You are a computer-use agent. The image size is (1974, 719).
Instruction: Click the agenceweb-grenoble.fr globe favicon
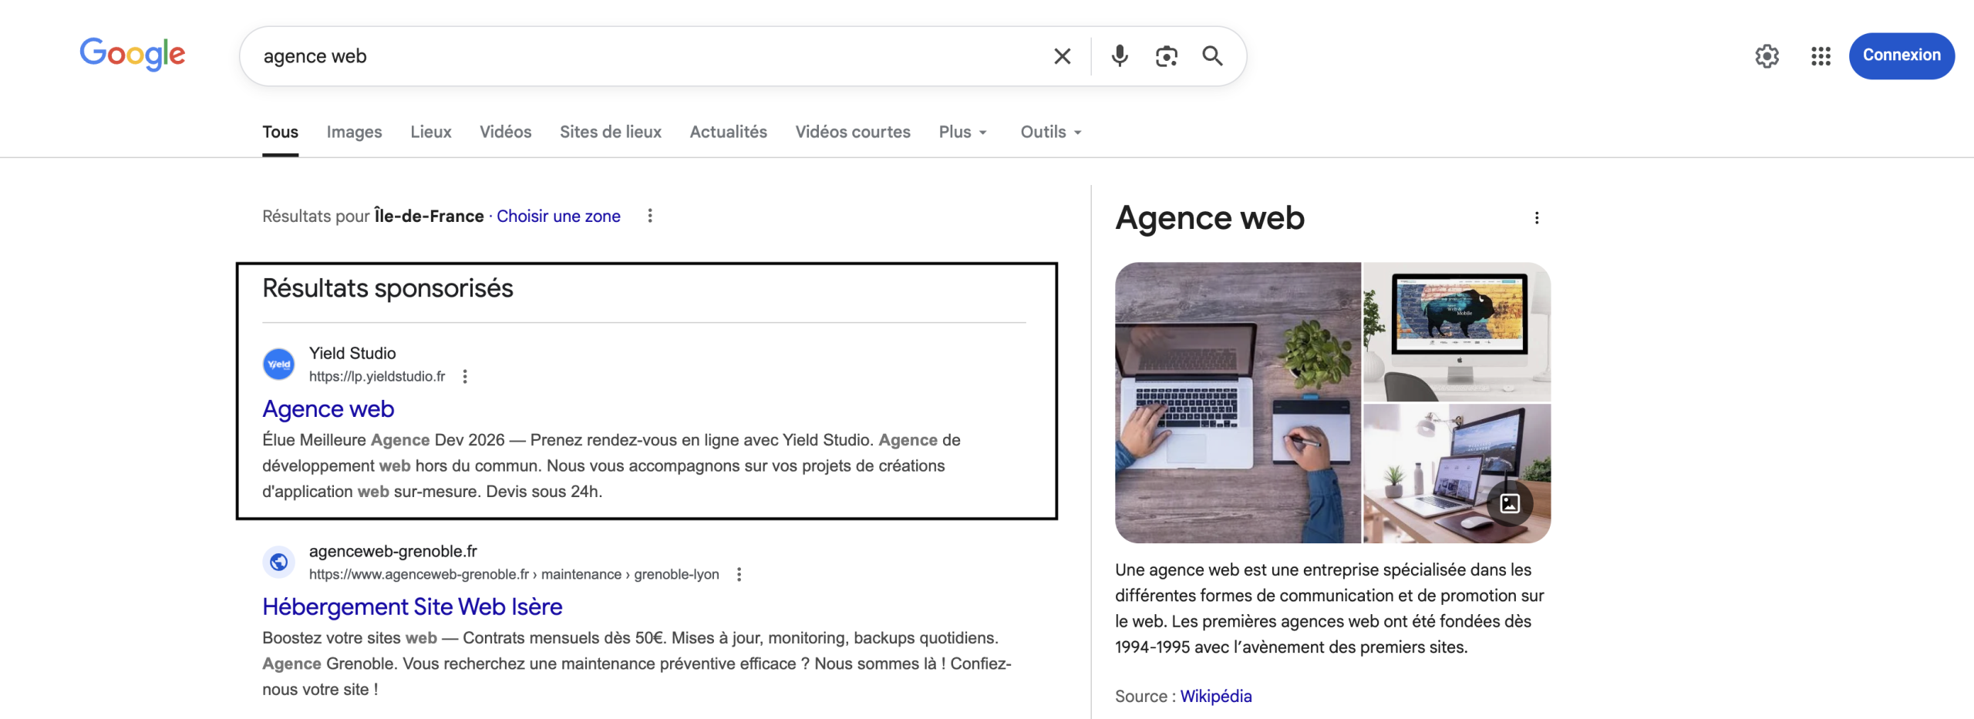pyautogui.click(x=279, y=562)
